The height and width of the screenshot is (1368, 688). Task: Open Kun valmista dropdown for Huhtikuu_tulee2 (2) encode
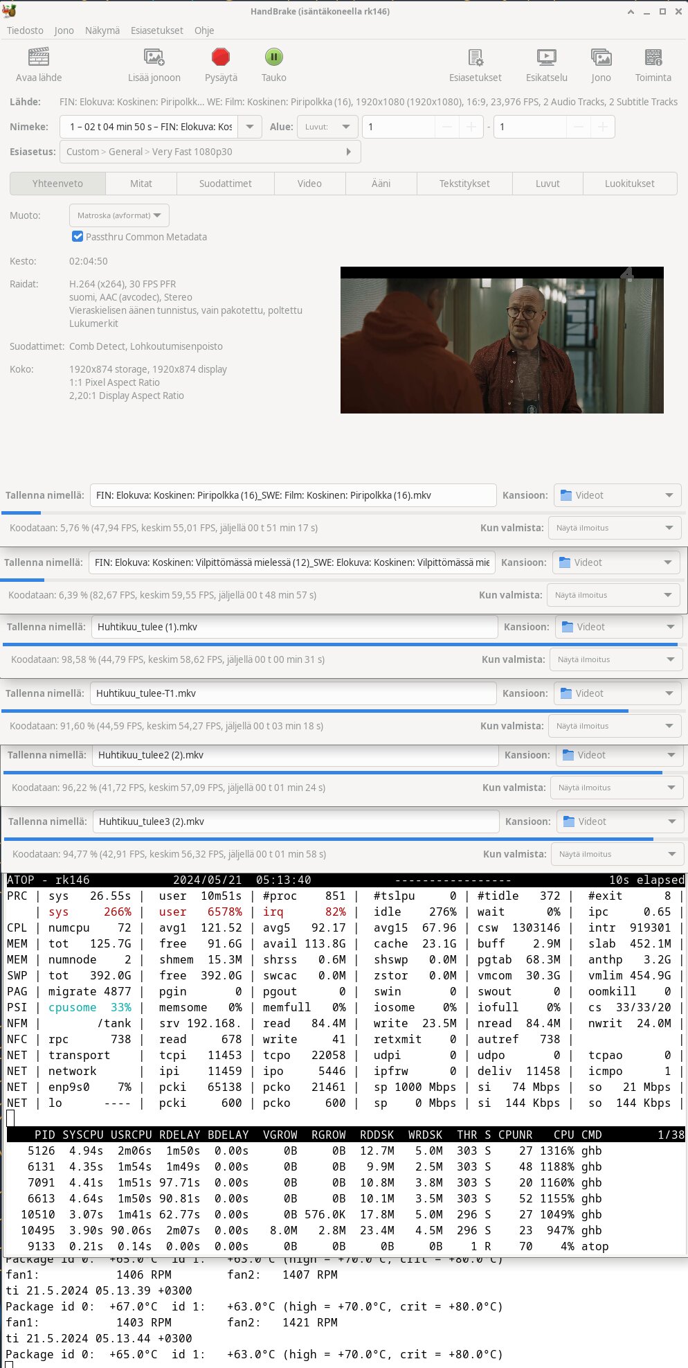click(x=617, y=788)
